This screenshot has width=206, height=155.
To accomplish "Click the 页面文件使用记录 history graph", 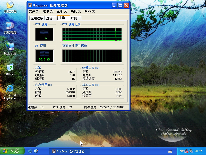I will click(92, 56).
